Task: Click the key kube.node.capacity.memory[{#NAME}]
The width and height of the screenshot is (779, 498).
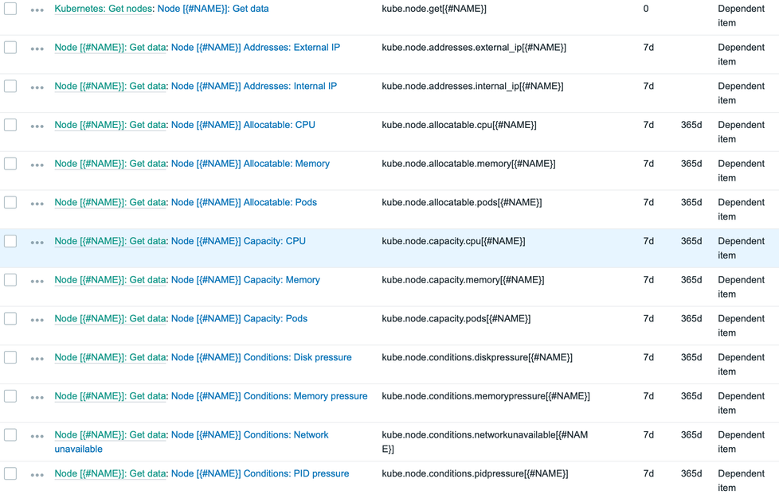Action: (x=463, y=279)
